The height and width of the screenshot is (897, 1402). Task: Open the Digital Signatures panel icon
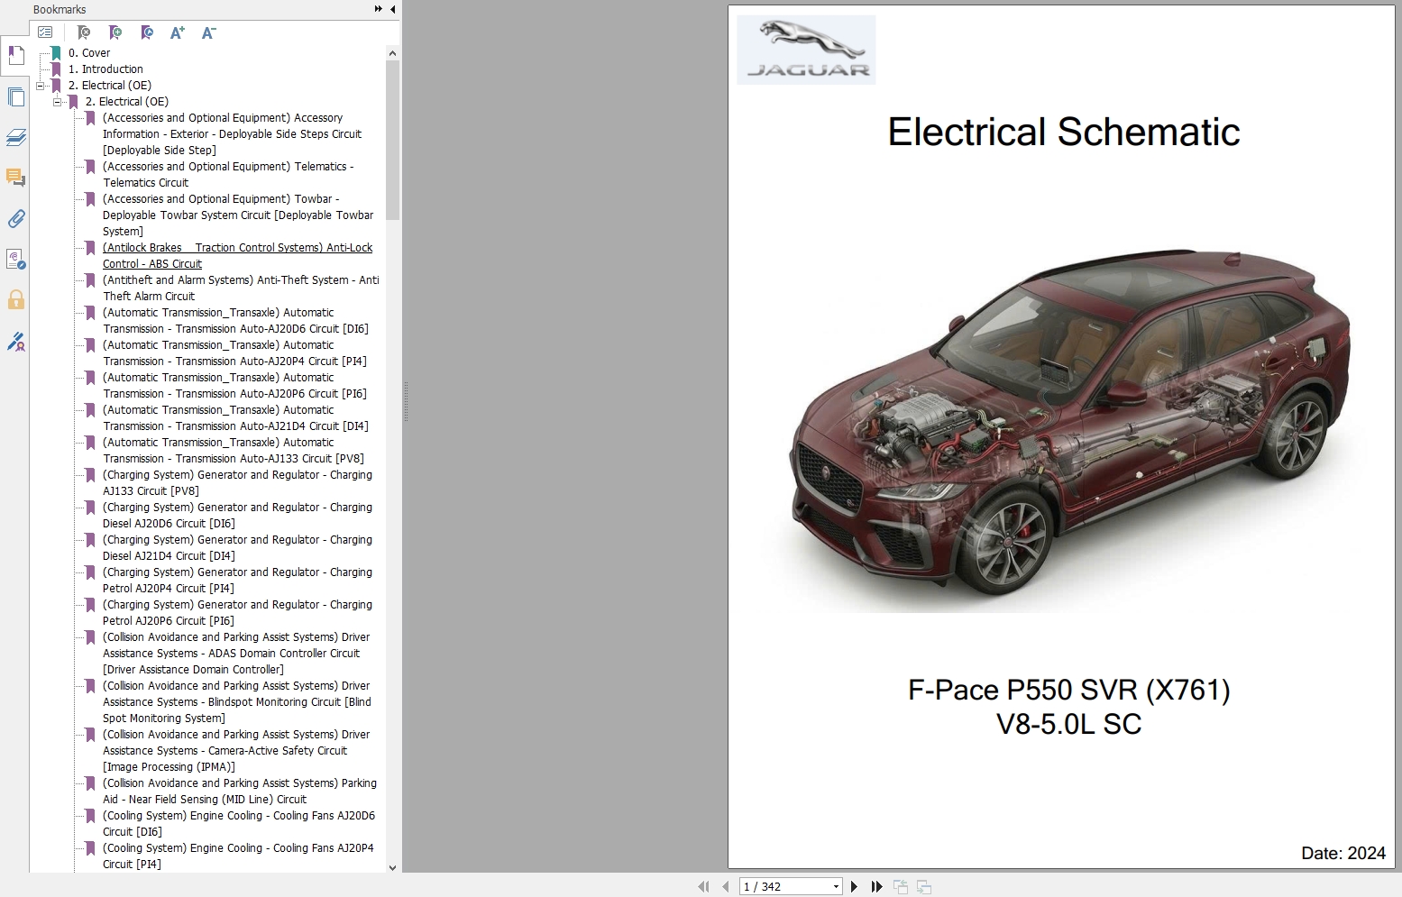(15, 342)
